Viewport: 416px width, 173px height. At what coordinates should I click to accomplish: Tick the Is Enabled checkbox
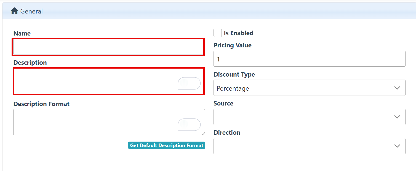pos(218,33)
